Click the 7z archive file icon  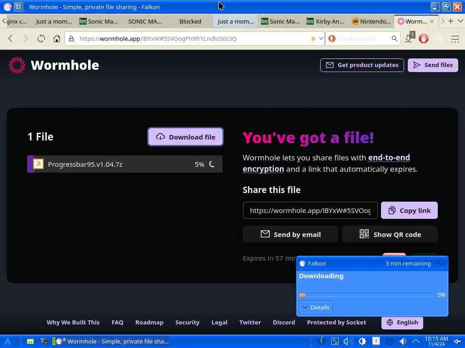click(x=38, y=164)
